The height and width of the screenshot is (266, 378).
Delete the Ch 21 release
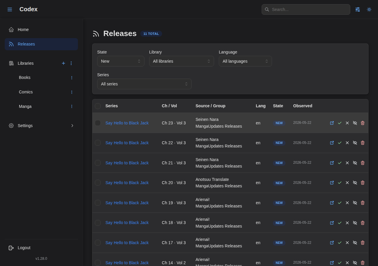coord(363,163)
